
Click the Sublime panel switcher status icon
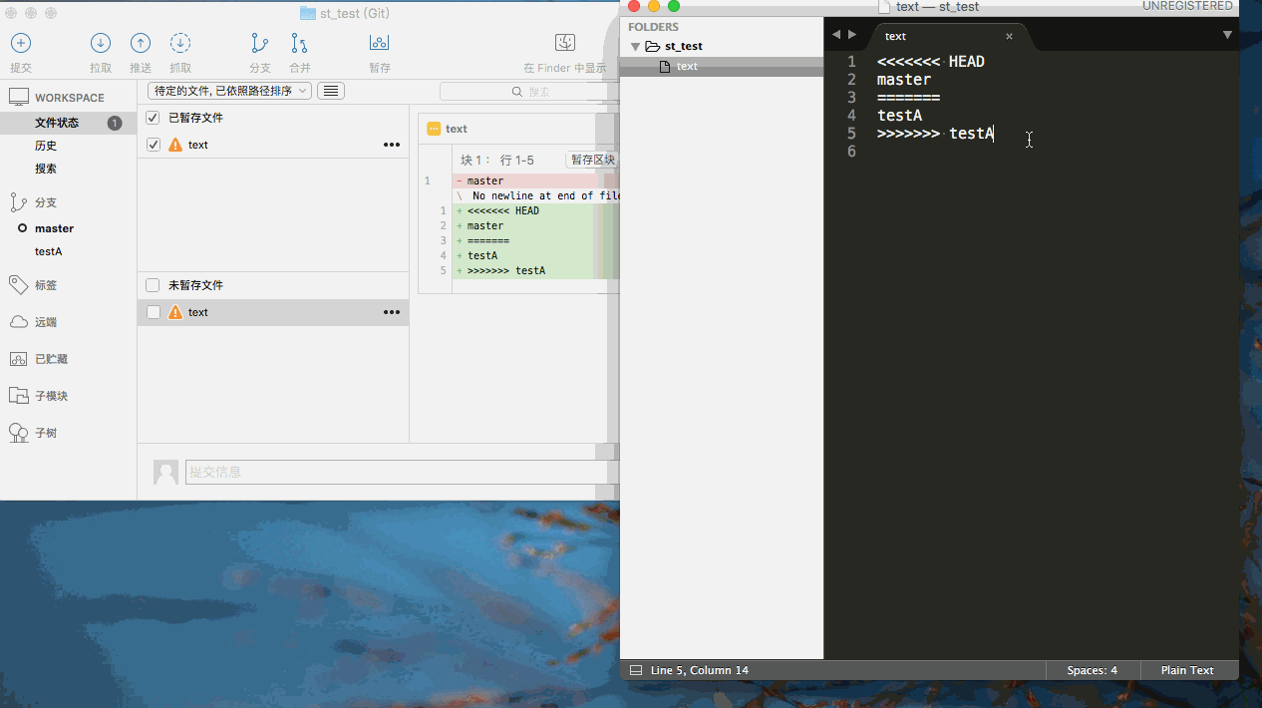coord(636,670)
